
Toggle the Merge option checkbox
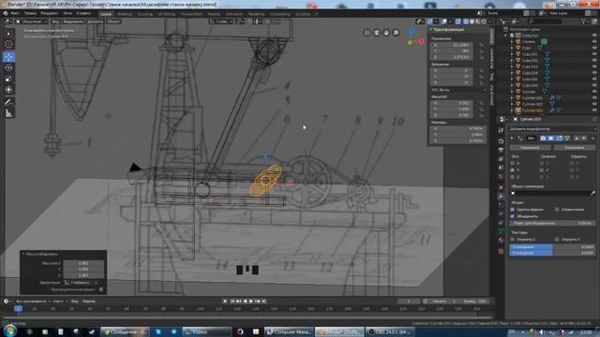[x=513, y=216]
